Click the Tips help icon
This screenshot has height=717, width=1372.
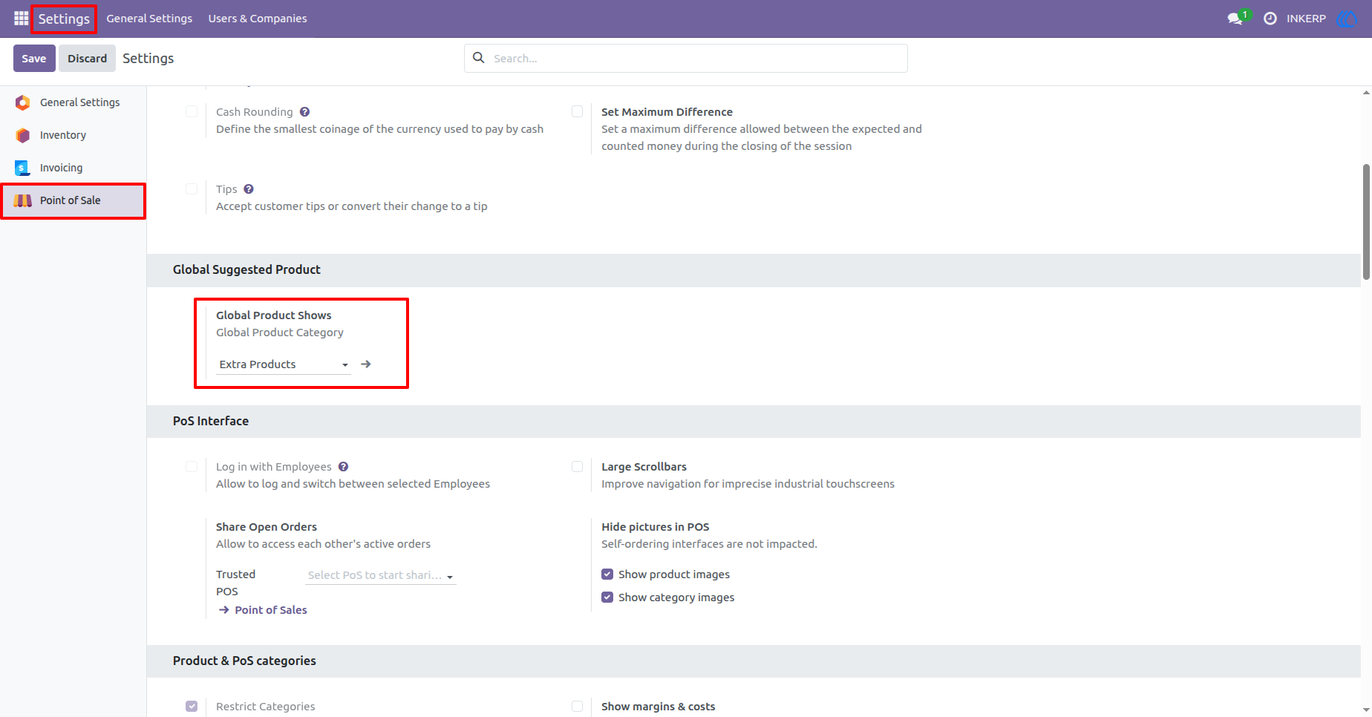point(249,189)
